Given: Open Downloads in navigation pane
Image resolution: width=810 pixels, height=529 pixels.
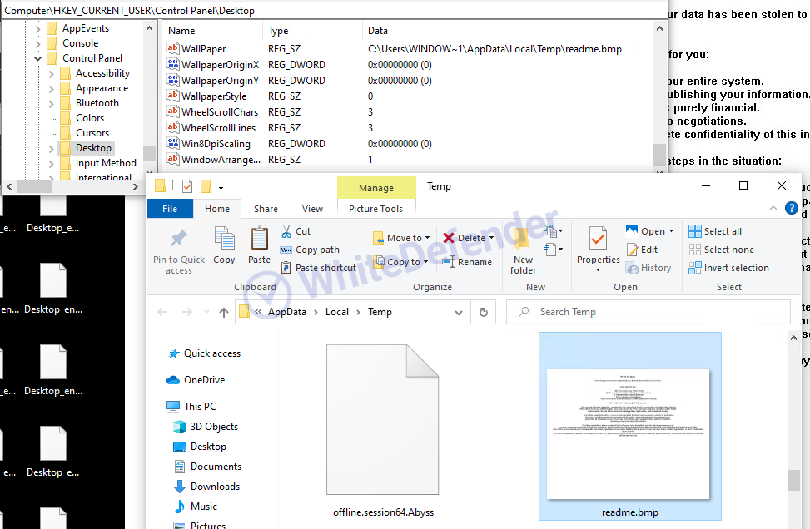Looking at the screenshot, I should click(206, 487).
